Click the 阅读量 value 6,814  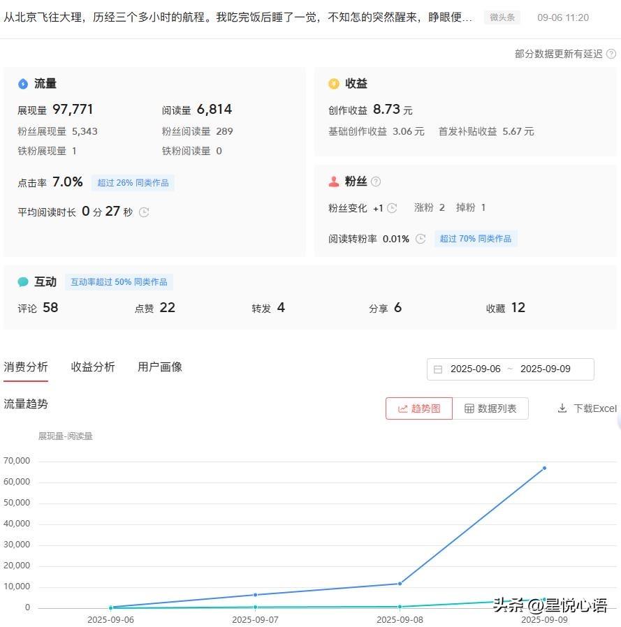[x=214, y=109]
